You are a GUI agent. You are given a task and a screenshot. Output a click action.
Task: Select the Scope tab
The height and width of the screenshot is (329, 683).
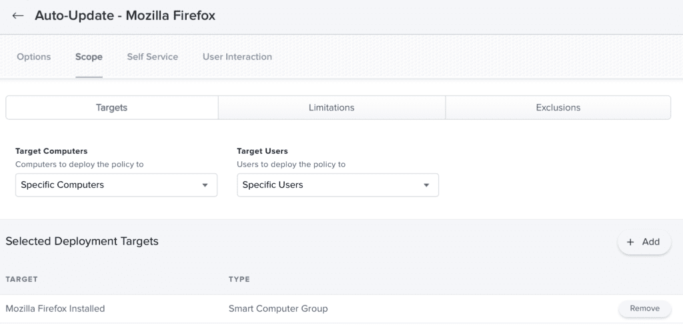pyautogui.click(x=89, y=57)
